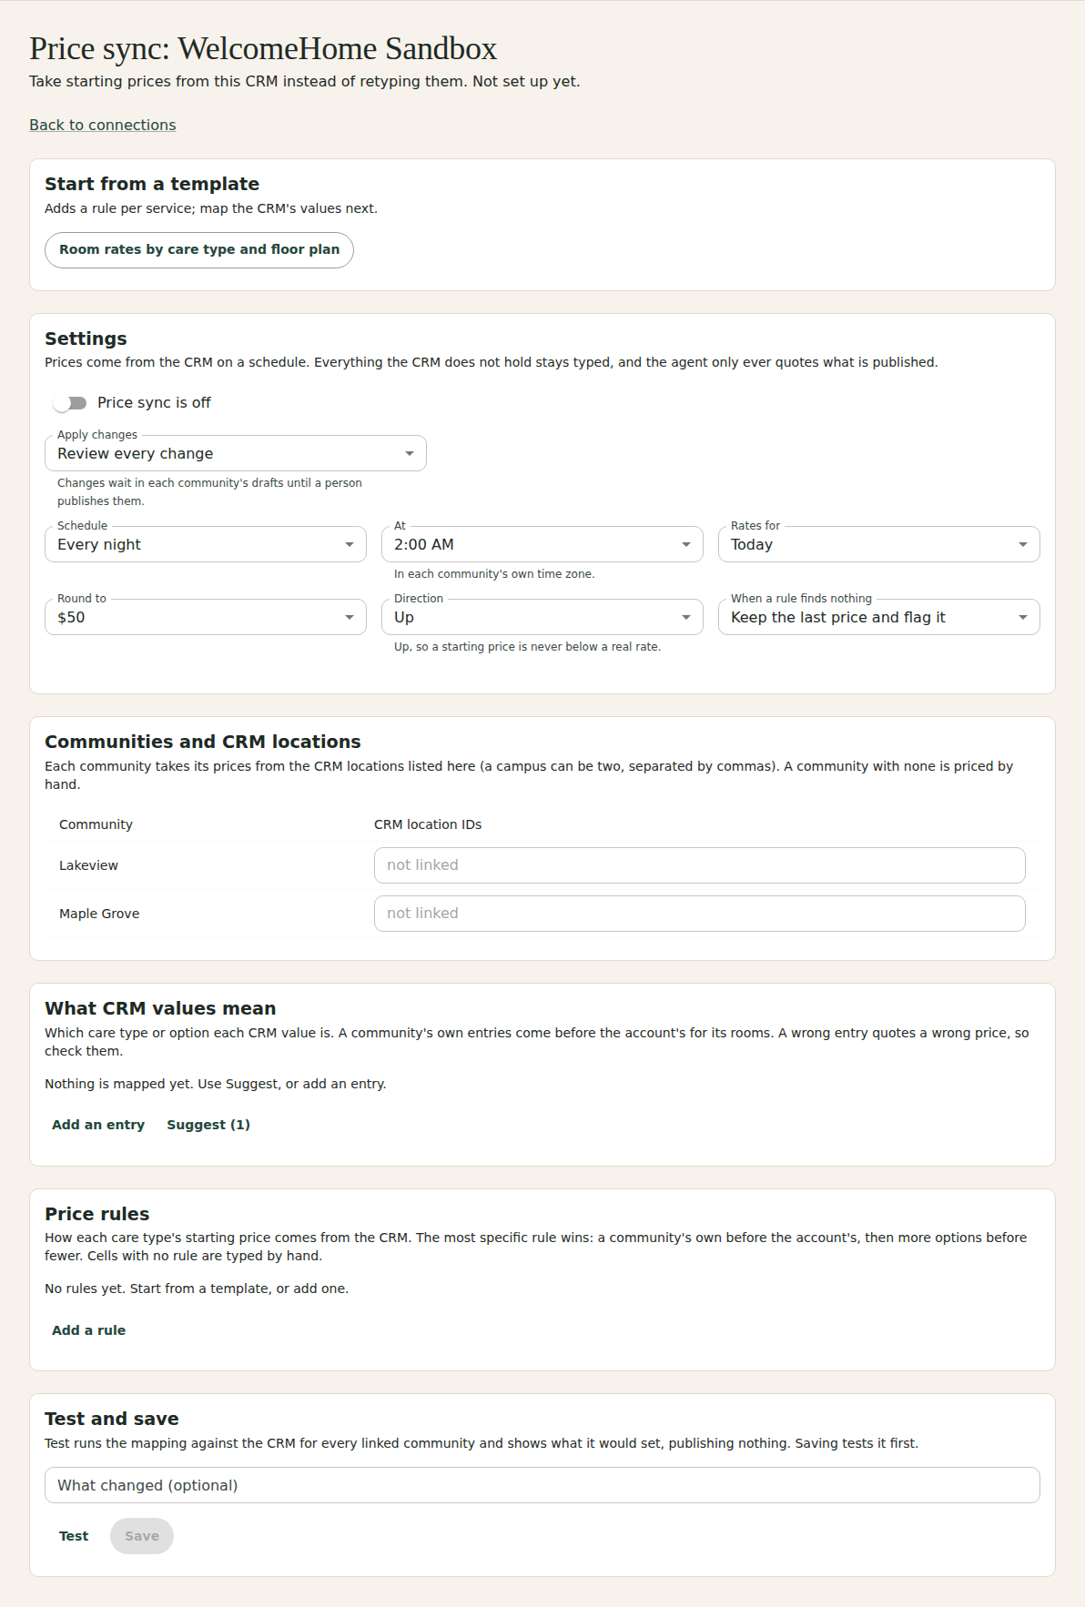Click Add a rule under Price rules
Viewport: 1085px width, 1607px height.
pyautogui.click(x=89, y=1330)
